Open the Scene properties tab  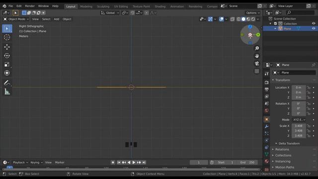(x=266, y=103)
